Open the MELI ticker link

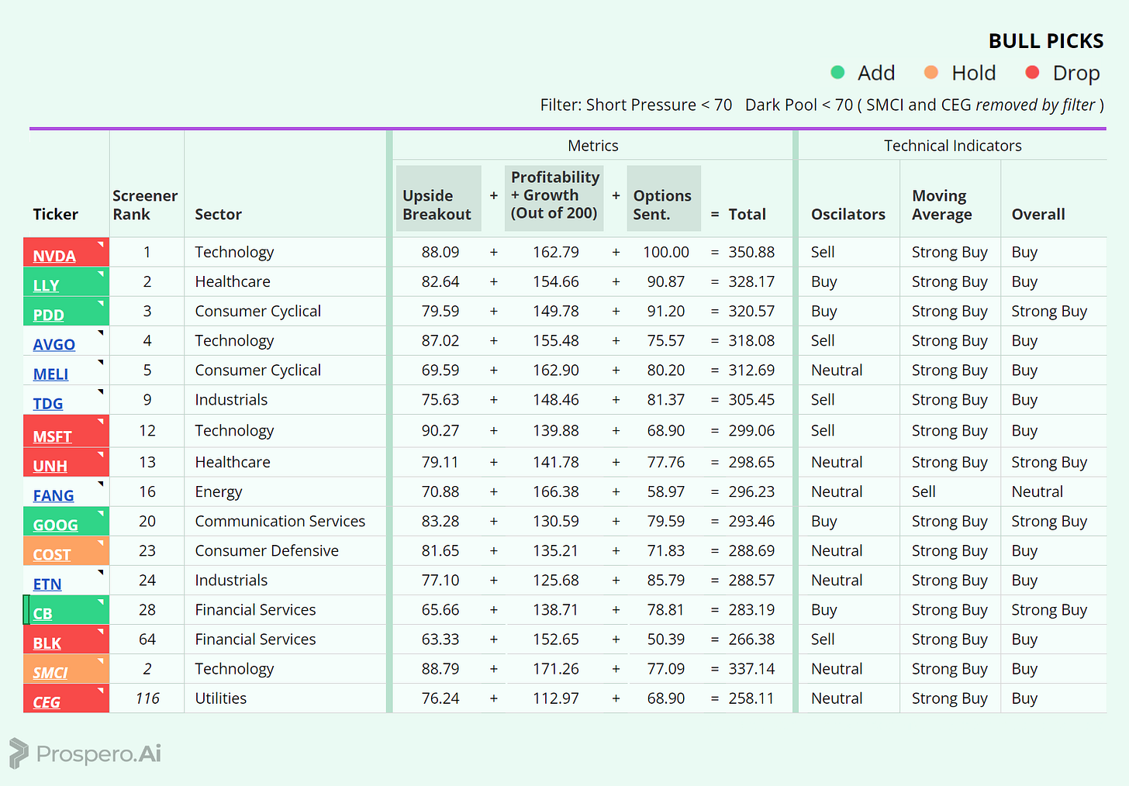click(x=50, y=374)
